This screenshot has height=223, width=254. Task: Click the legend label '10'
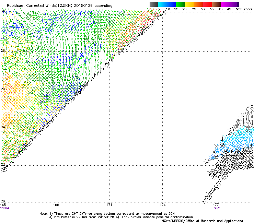[168, 9]
